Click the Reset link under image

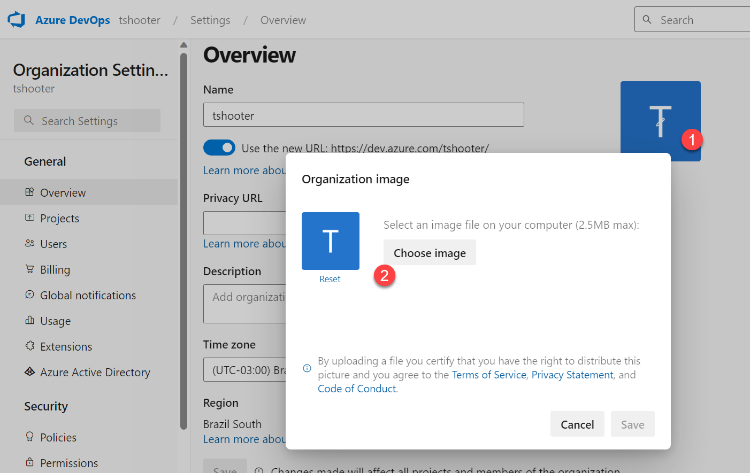330,279
